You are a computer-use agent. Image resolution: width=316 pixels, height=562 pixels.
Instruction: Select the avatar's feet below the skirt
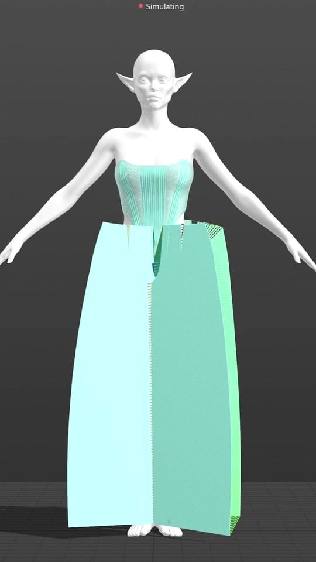[x=154, y=530]
